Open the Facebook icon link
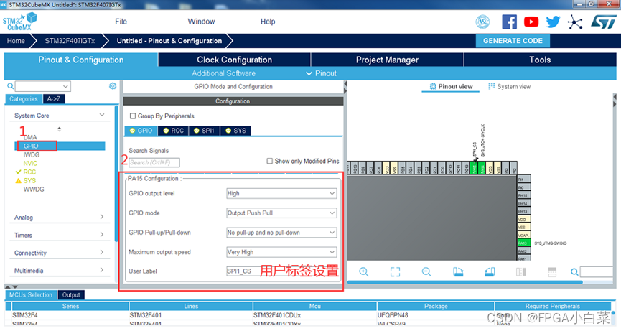The image size is (621, 331). point(509,22)
